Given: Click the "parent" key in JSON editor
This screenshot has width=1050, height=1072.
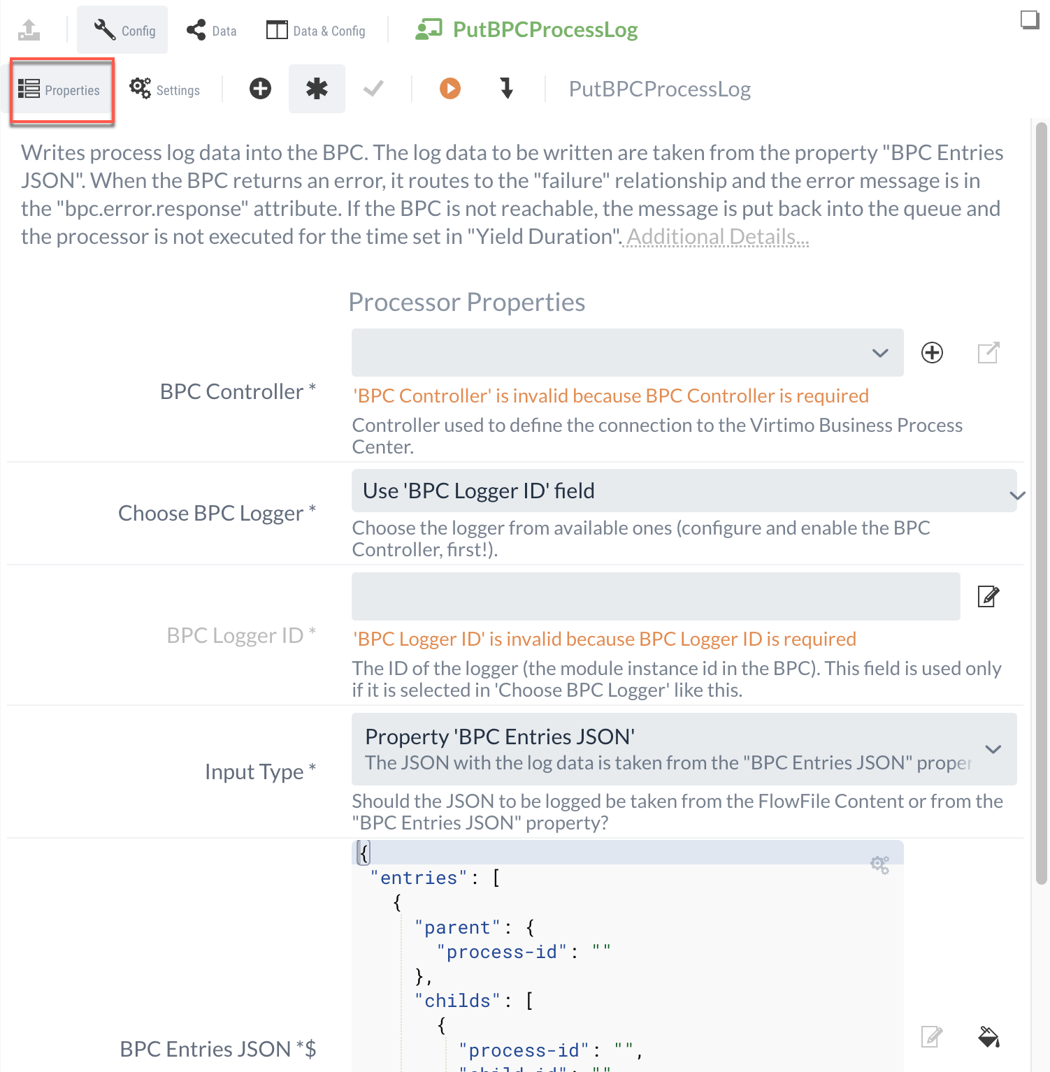Looking at the screenshot, I should click(x=458, y=927).
